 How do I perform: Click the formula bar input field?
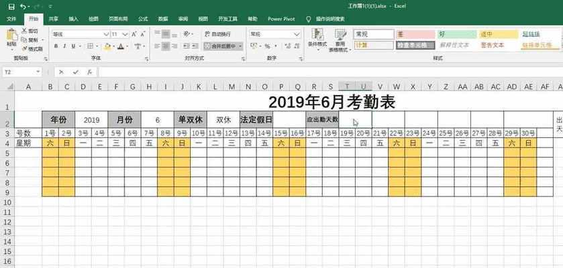click(330, 72)
